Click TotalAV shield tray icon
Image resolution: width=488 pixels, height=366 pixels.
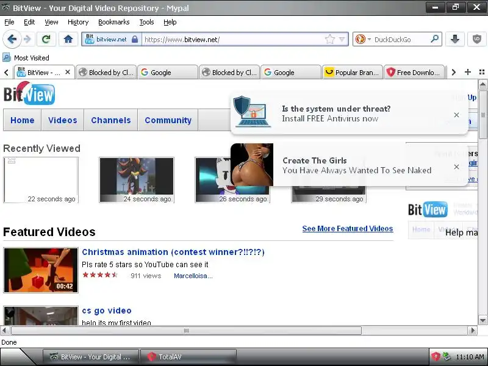click(x=436, y=356)
